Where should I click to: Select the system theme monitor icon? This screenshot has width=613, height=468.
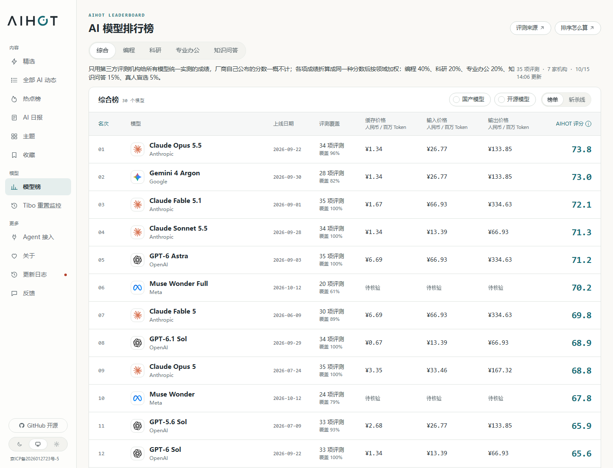coord(38,444)
